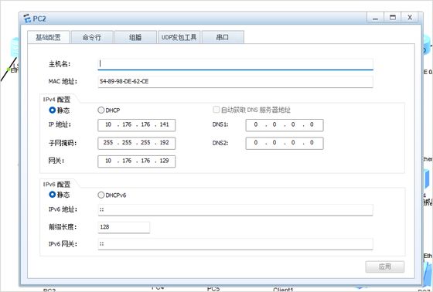Click the IPv6 网关 field
433x292 pixels.
(235, 244)
